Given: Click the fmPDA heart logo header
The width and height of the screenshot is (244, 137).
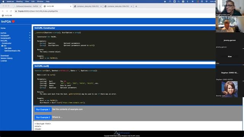Looking at the screenshot, I should click(8, 22).
